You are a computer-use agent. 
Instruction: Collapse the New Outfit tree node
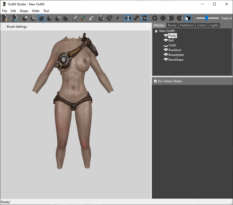(156, 31)
